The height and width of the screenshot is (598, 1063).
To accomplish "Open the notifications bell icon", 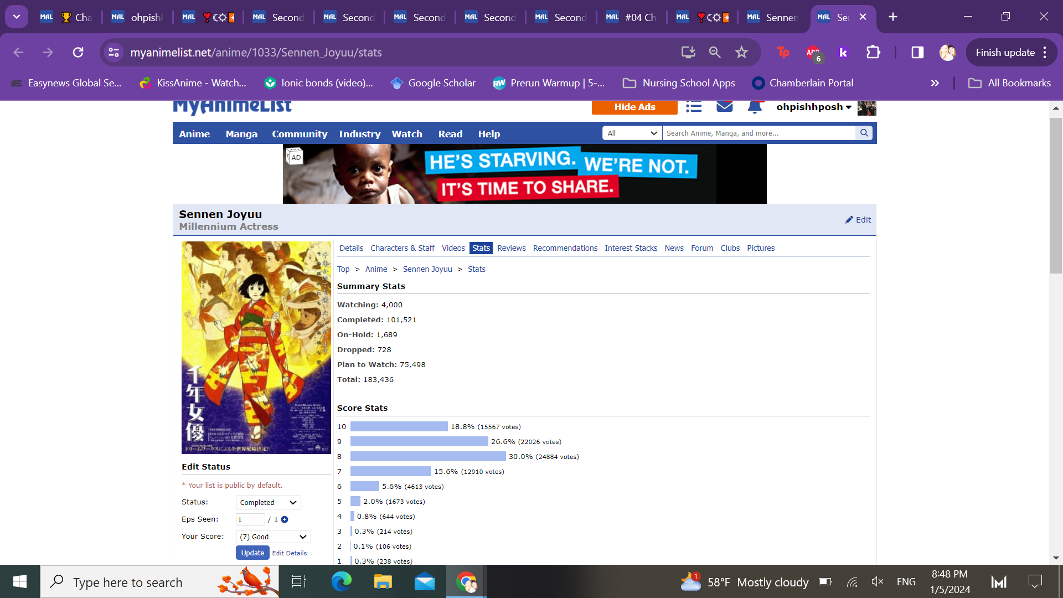I will (x=755, y=107).
